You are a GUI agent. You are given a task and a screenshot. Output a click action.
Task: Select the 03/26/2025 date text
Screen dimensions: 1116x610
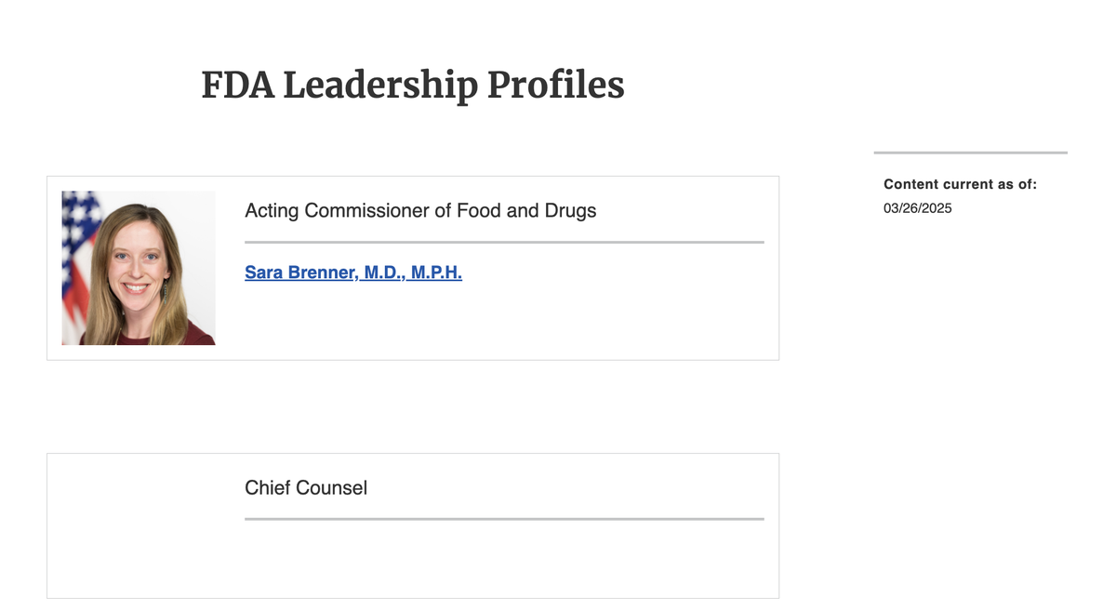click(x=918, y=208)
